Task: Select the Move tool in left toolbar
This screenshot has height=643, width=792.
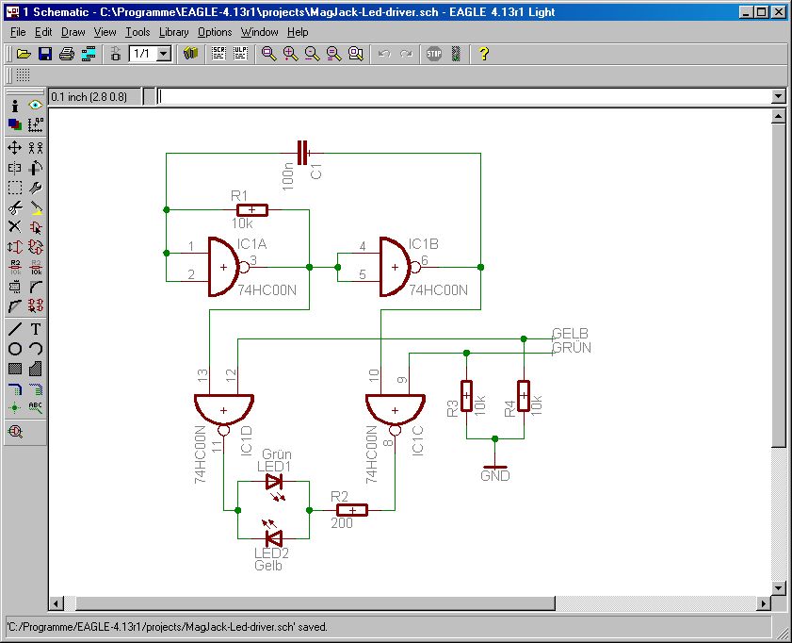Action: 15,147
